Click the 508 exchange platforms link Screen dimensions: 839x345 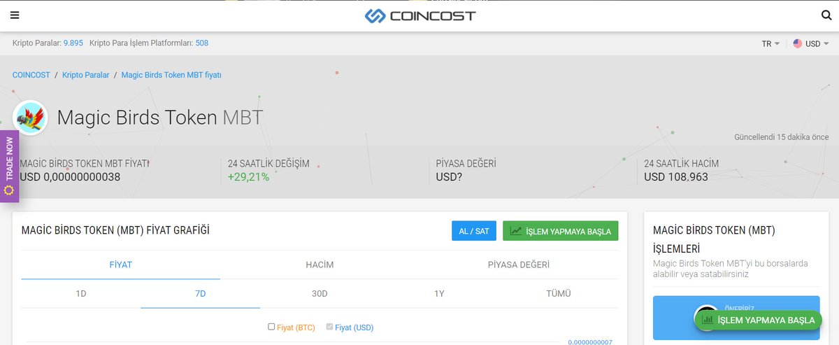[202, 43]
